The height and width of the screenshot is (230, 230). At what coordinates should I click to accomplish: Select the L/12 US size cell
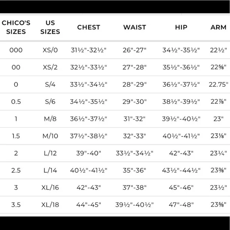(50, 153)
